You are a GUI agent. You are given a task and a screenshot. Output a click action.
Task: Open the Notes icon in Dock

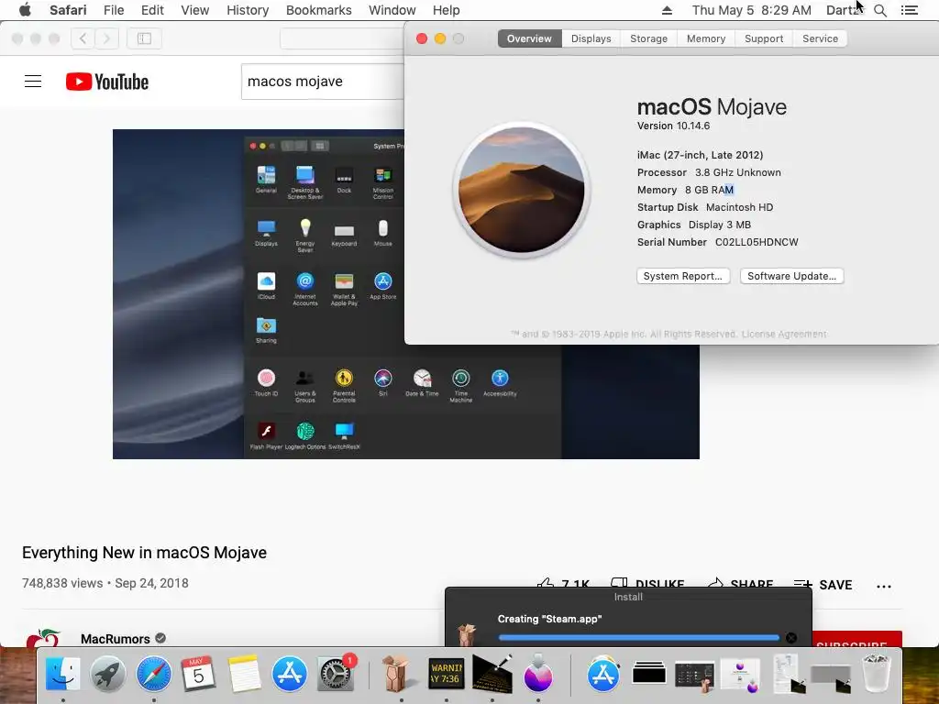click(x=244, y=674)
